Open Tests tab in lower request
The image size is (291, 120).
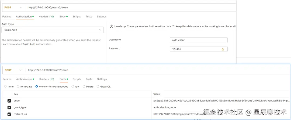pyautogui.click(x=89, y=79)
